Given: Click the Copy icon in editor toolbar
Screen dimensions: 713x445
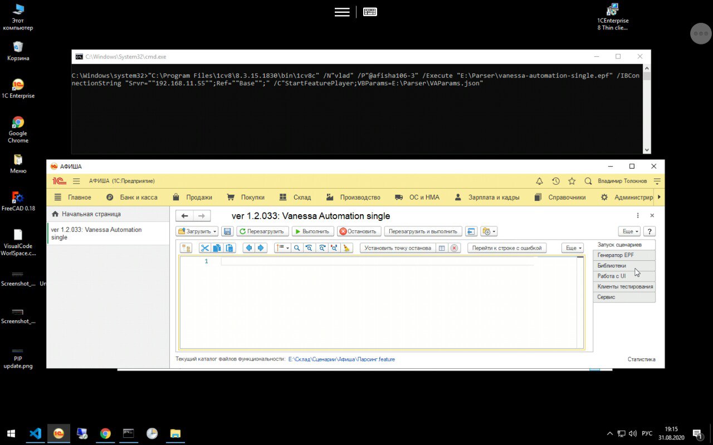Looking at the screenshot, I should click(x=217, y=248).
